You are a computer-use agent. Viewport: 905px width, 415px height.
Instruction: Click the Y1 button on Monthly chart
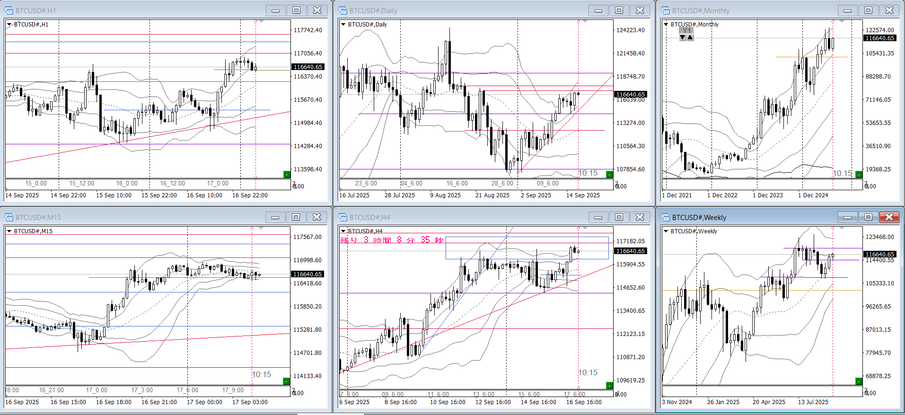coord(686,31)
